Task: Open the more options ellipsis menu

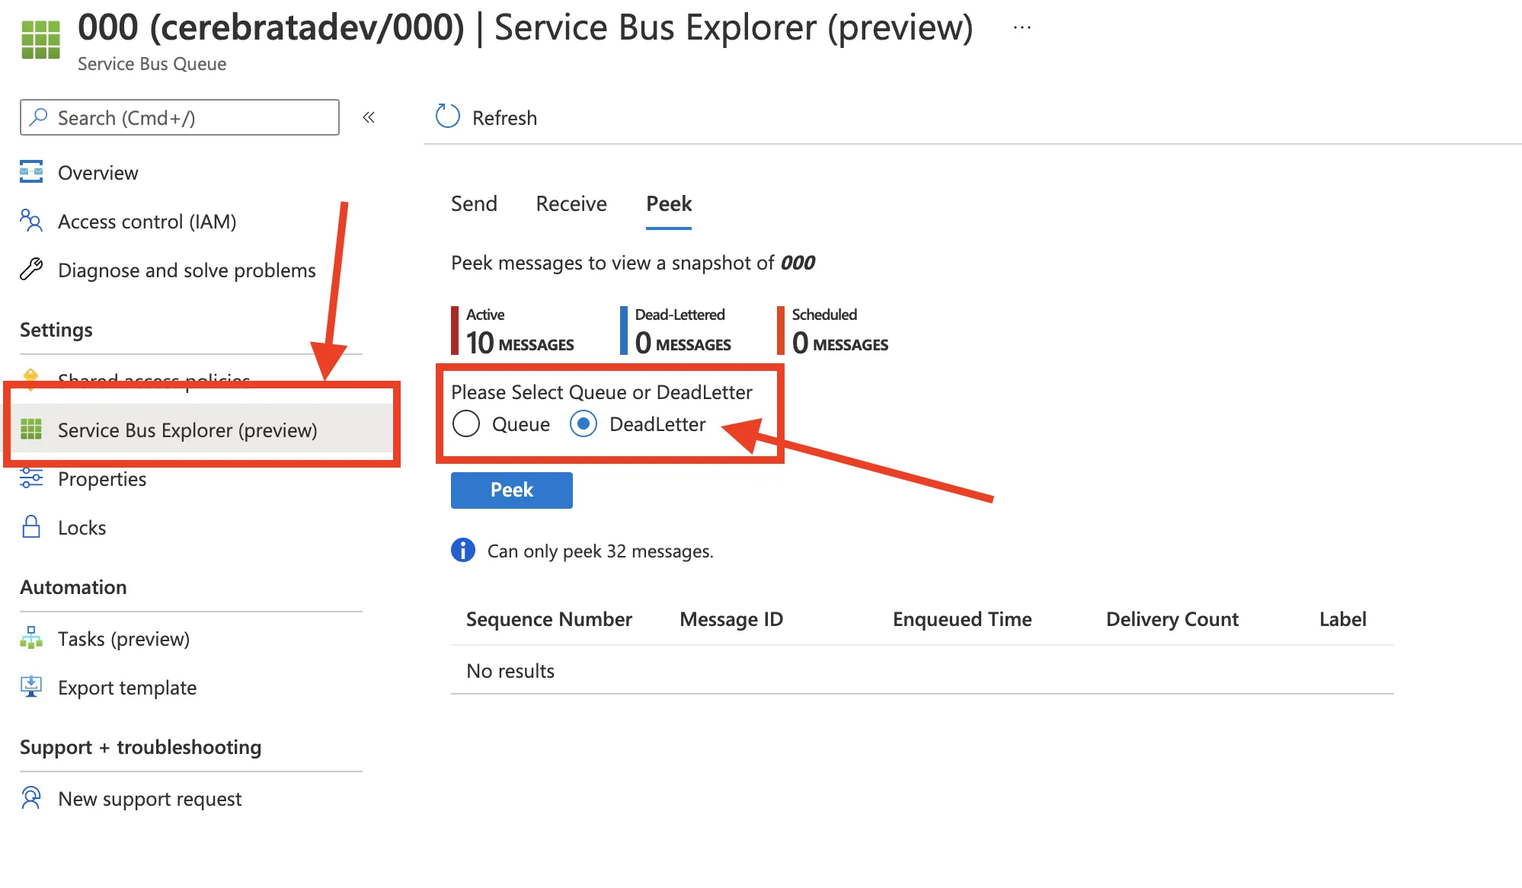Action: tap(1022, 28)
